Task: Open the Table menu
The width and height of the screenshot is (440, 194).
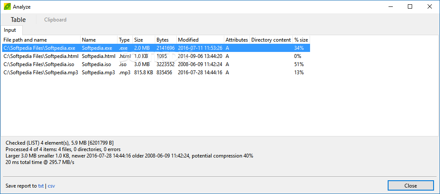Action: tap(18, 20)
